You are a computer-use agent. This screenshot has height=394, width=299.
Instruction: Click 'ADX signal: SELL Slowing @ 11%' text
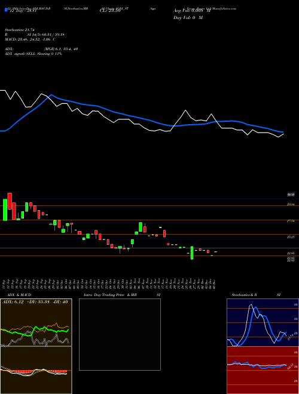point(33,54)
